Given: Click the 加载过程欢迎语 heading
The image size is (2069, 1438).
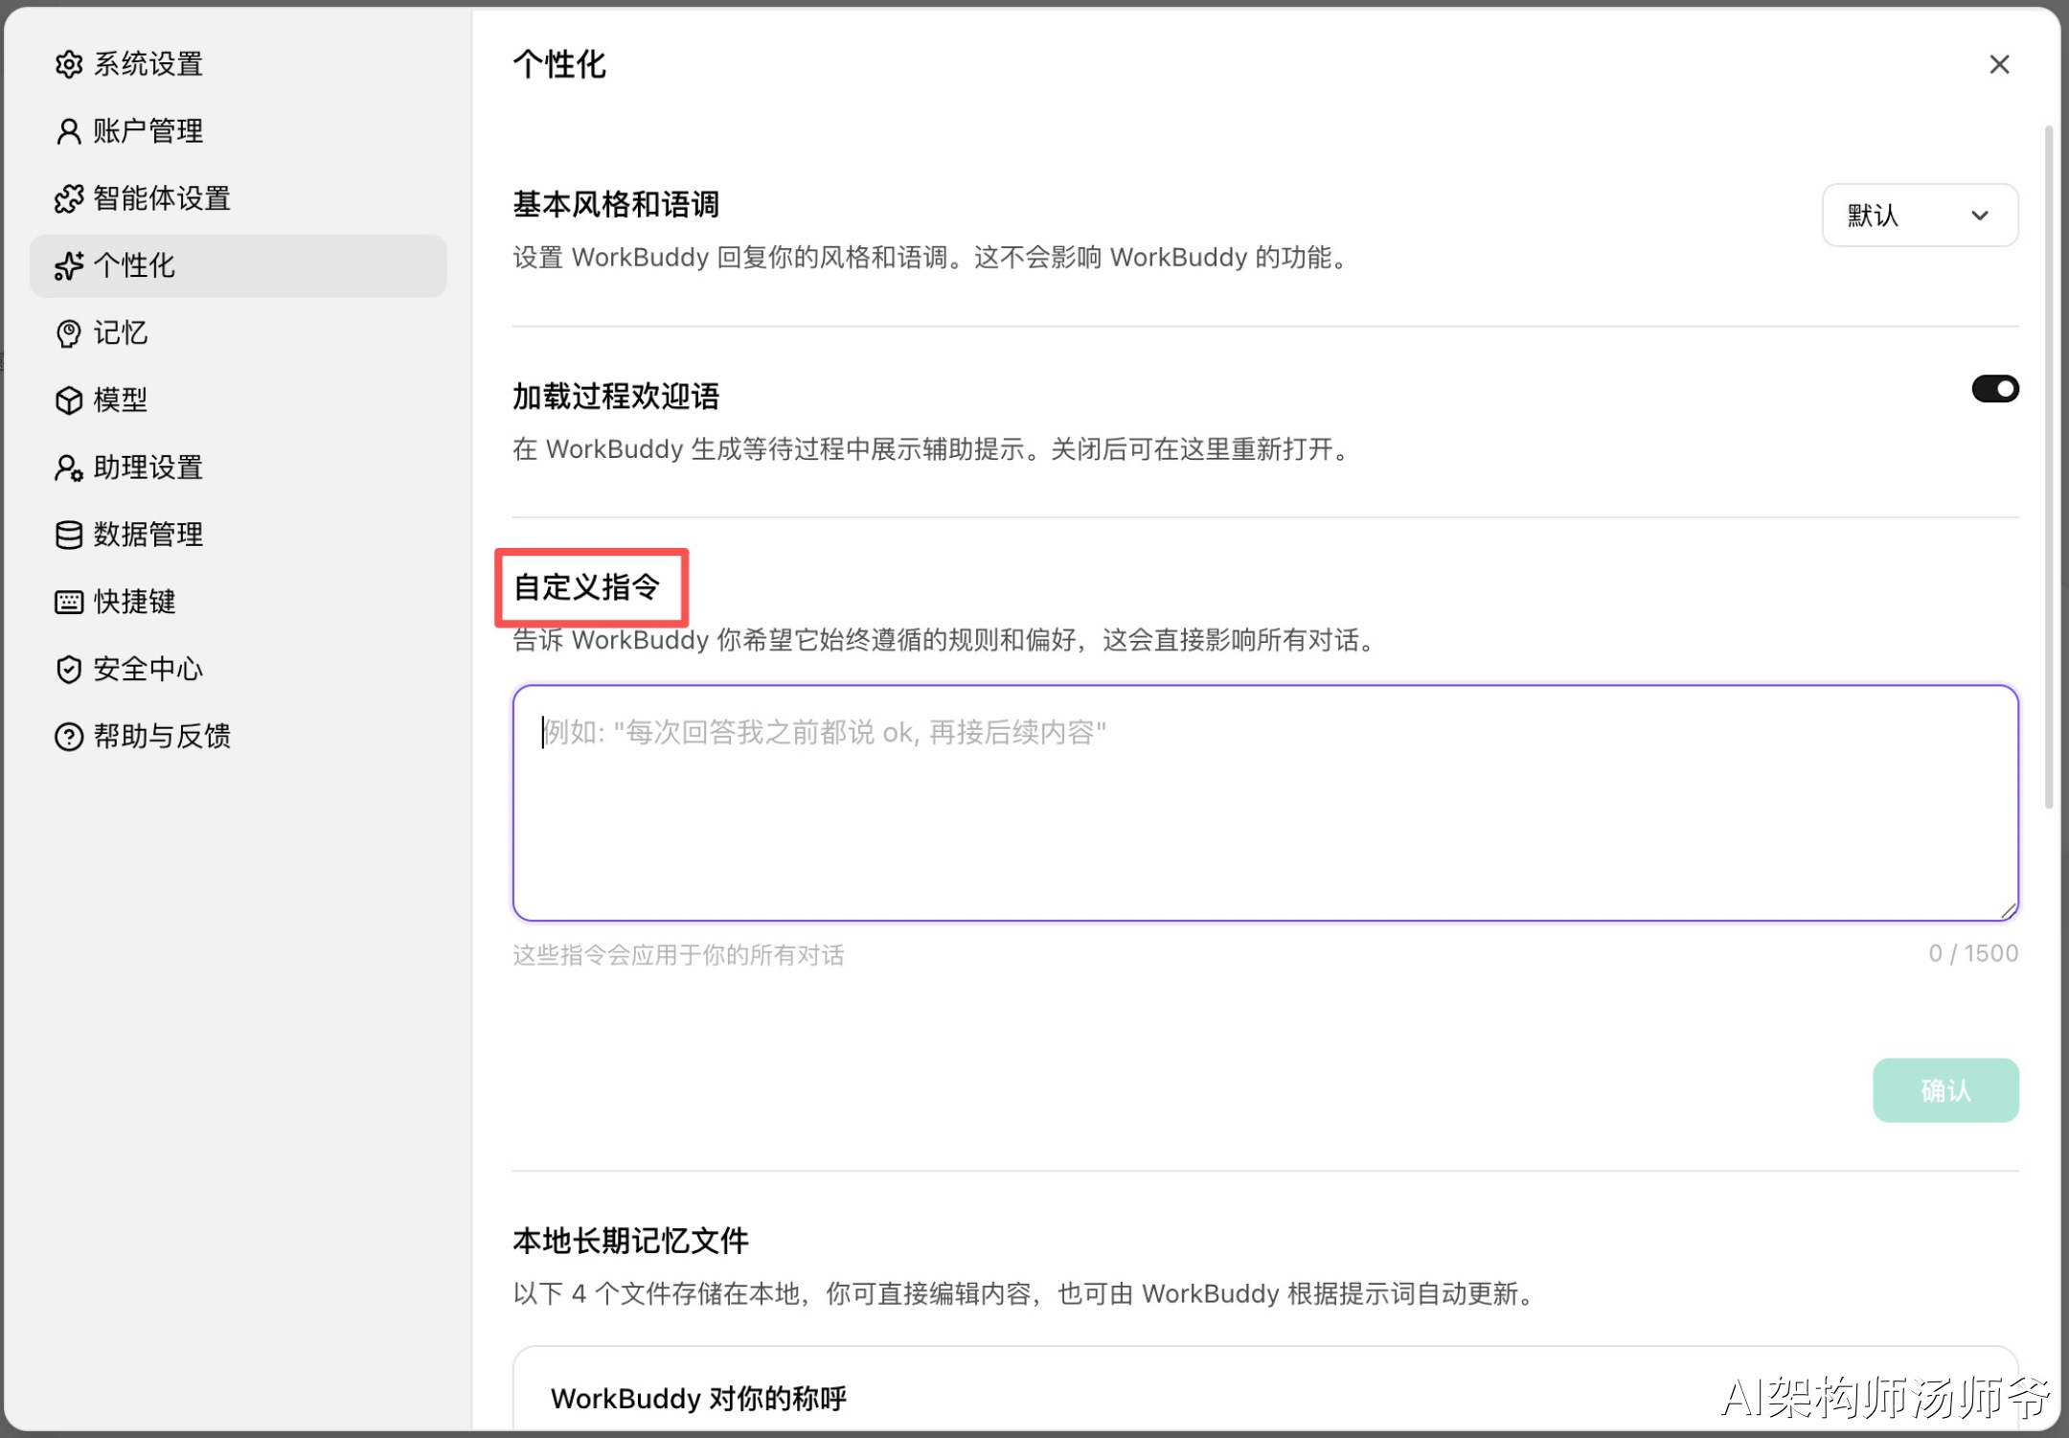Looking at the screenshot, I should tap(616, 396).
